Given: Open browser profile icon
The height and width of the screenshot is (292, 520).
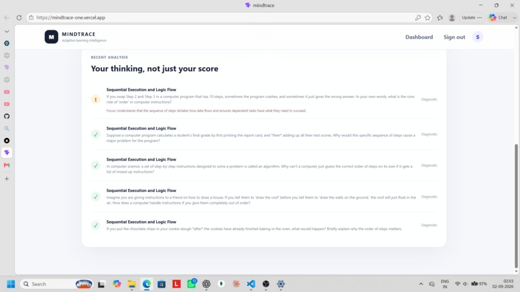Looking at the screenshot, I should [x=452, y=17].
